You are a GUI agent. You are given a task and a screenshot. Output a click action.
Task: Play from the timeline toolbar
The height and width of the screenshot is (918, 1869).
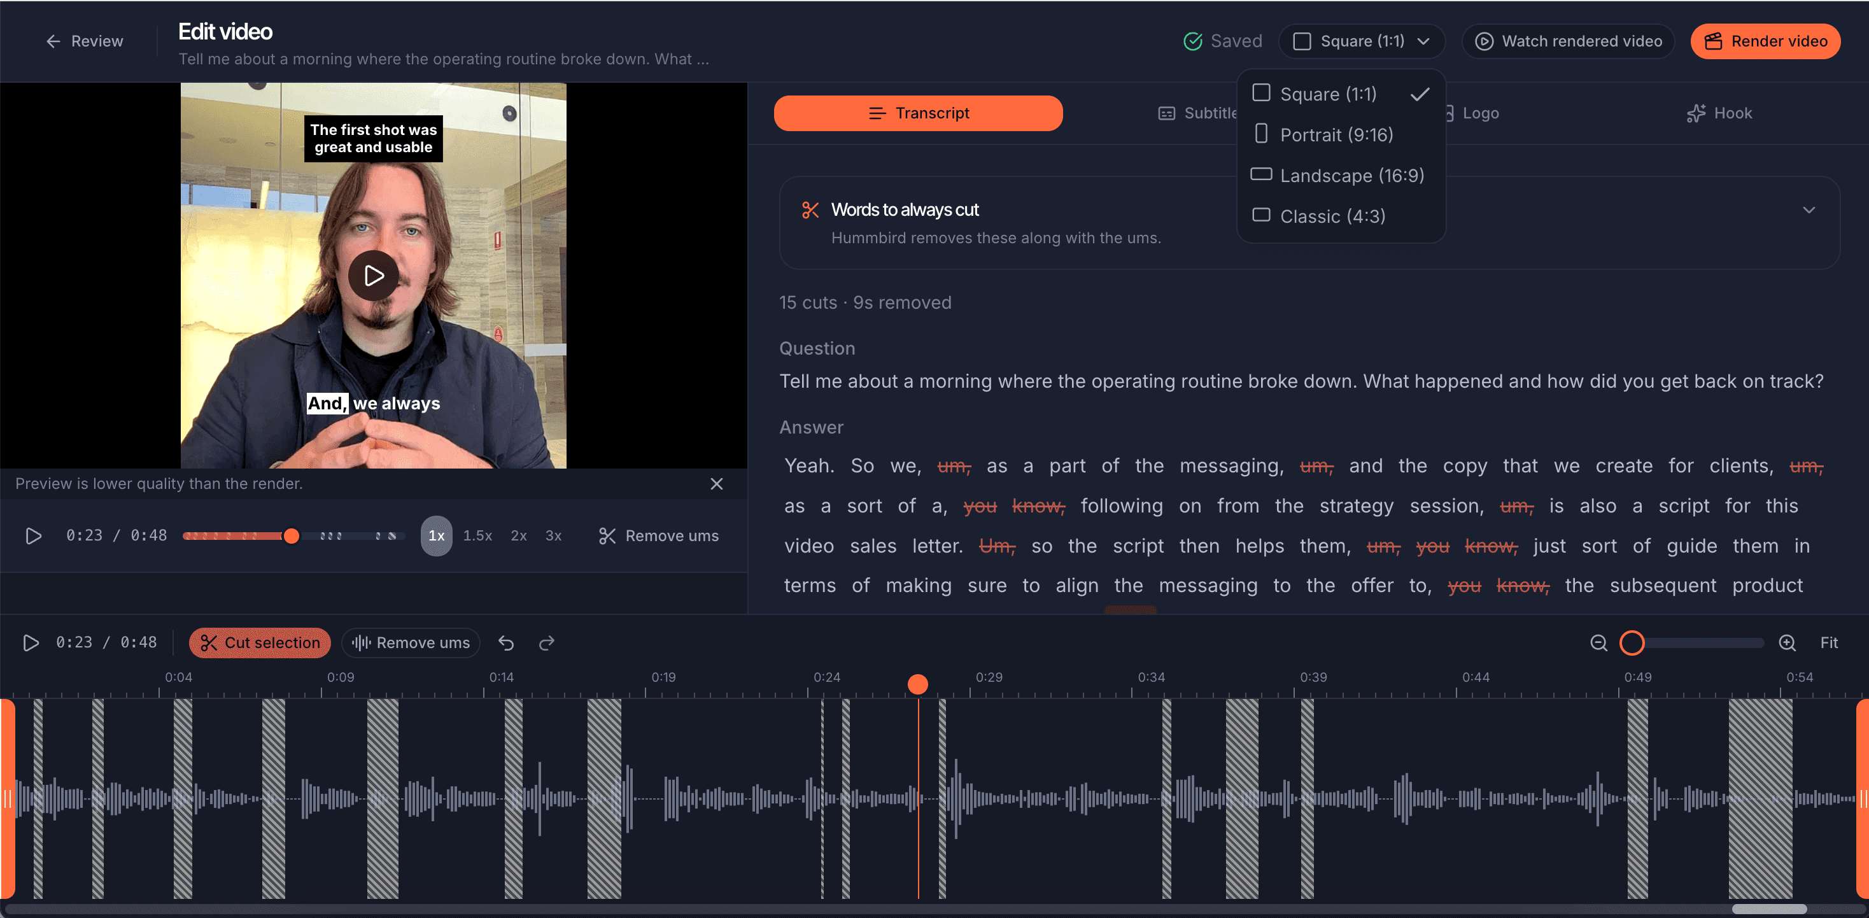(x=31, y=643)
